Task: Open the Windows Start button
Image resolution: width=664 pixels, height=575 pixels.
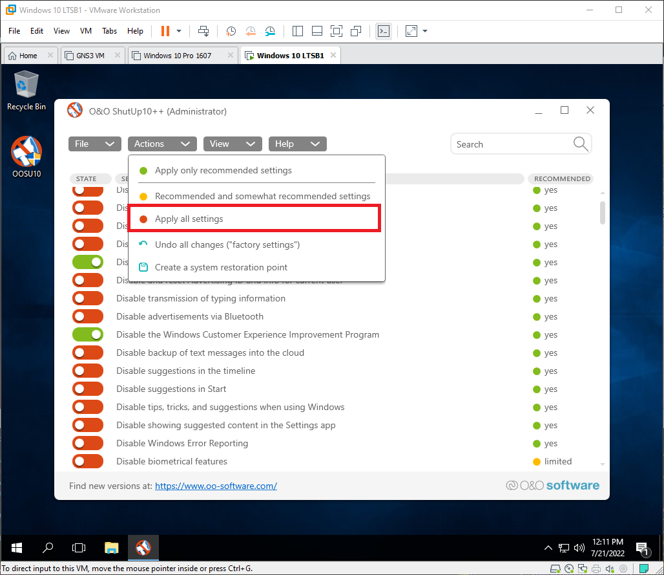Action: (17, 548)
